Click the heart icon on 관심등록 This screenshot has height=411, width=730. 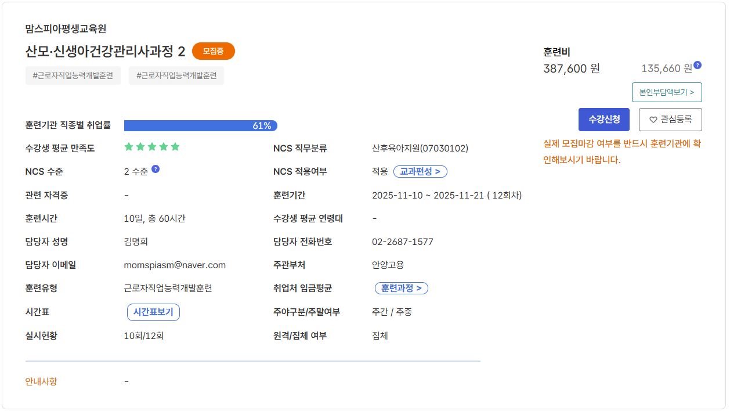click(x=653, y=120)
